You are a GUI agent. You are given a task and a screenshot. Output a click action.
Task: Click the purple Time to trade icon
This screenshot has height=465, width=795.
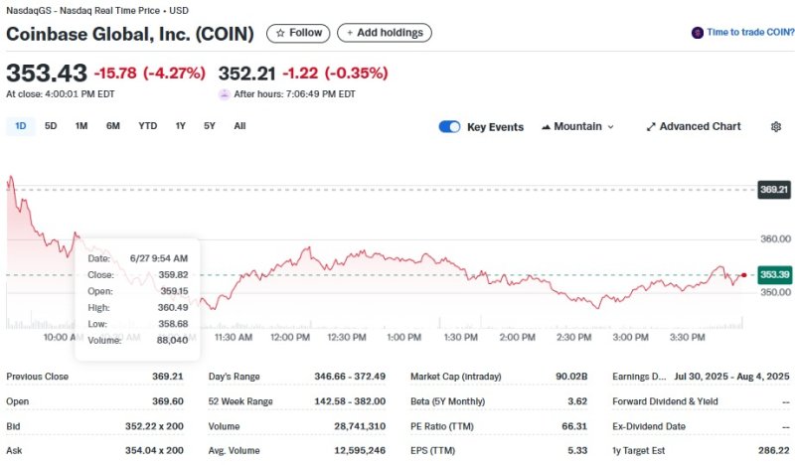(x=698, y=33)
